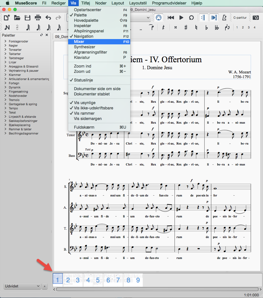
Task: Toggle C-partitur concert pitch button
Action: 240,18
